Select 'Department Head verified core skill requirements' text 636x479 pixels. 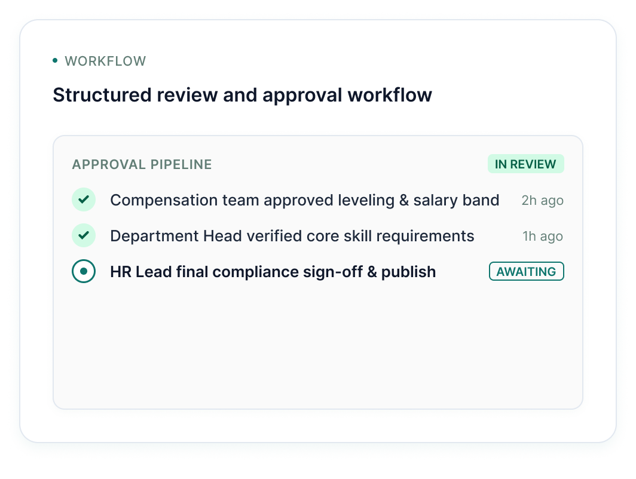point(292,236)
